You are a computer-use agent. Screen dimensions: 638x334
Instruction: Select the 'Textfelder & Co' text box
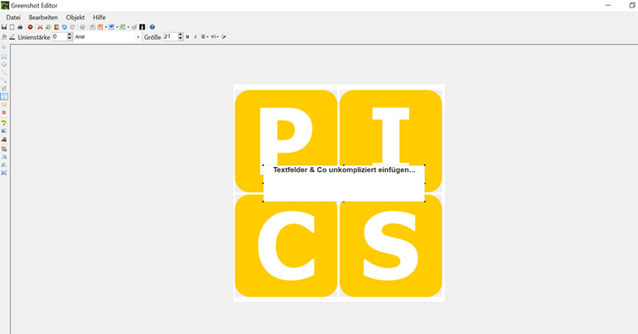(344, 183)
